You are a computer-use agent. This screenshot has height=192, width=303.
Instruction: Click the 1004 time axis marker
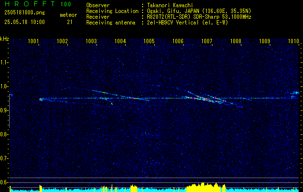pos(120,41)
